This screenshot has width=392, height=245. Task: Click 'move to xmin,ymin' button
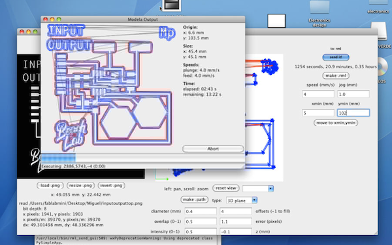336,122
